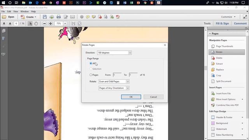The image size is (249, 140).
Task: Click the fit one full page icon
Action: (x=79, y=23)
